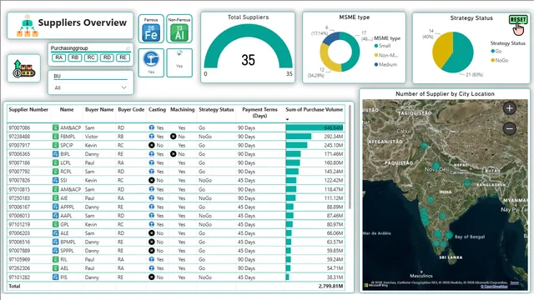The height and width of the screenshot is (300, 534).
Task: Click the 111.12M purchase volume cell
Action: click(x=315, y=198)
